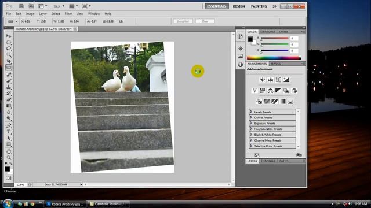Select the Lasso tool
The height and width of the screenshot is (208, 371).
9,49
